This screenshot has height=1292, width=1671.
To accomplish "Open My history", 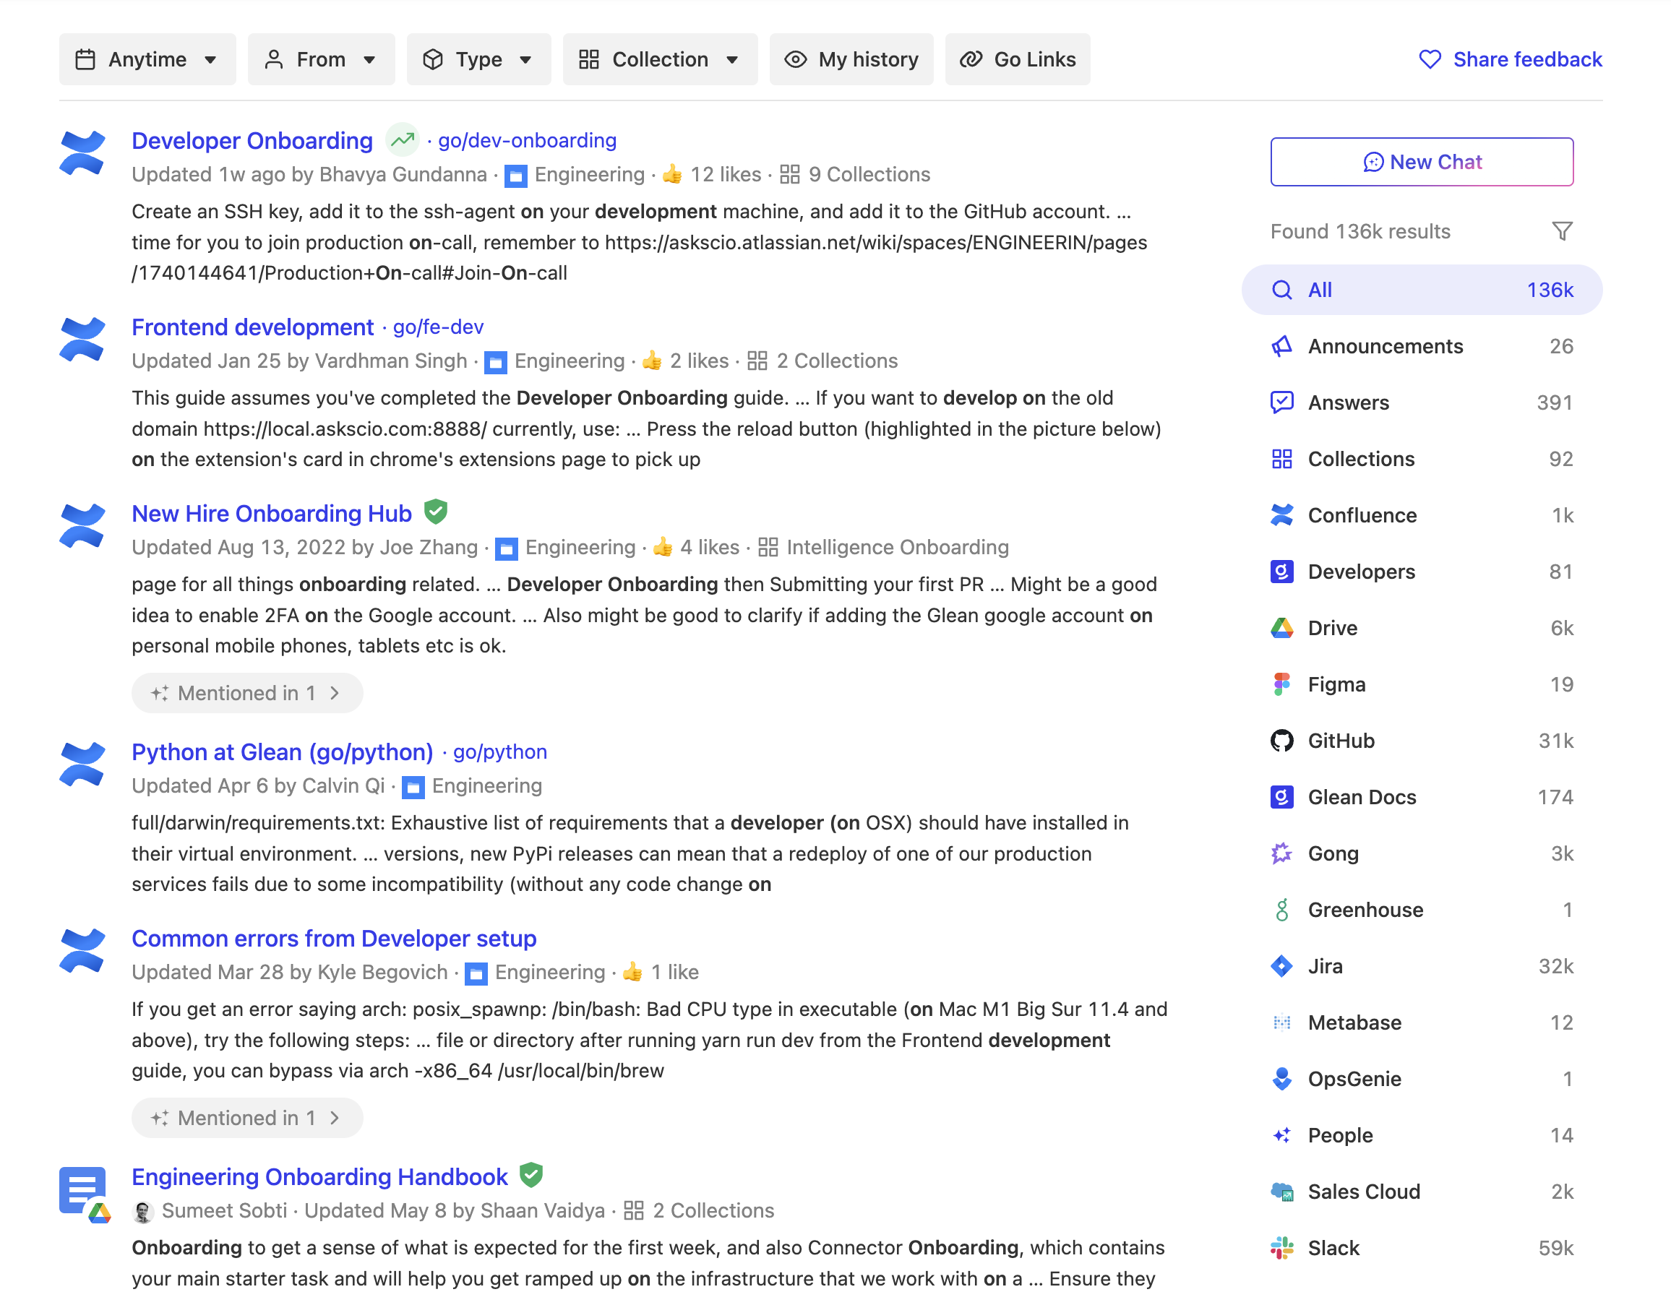I will pos(851,59).
